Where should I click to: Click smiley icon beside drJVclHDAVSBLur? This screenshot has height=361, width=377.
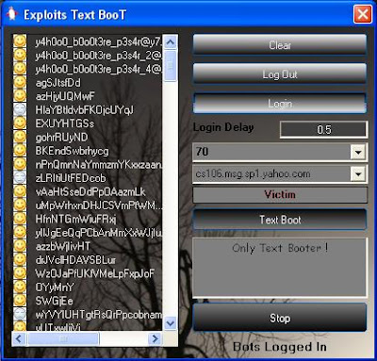[x=20, y=259]
